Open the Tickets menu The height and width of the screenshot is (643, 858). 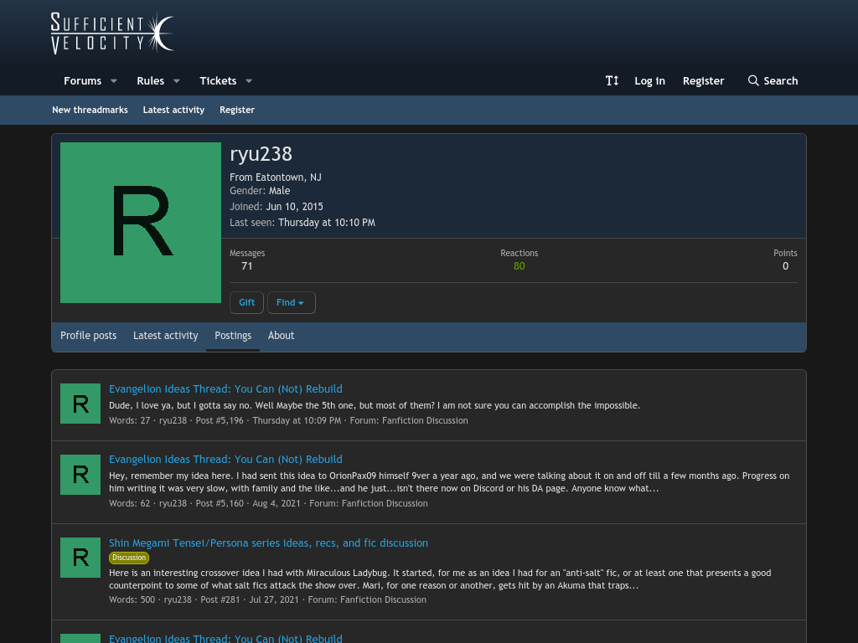click(x=218, y=81)
